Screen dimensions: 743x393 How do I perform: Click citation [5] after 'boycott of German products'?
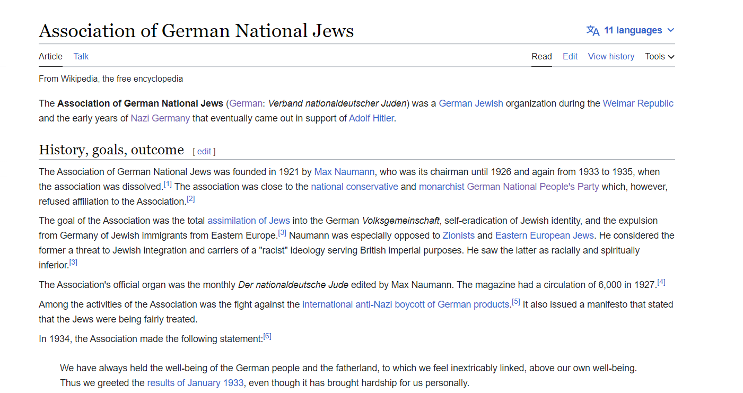516,302
